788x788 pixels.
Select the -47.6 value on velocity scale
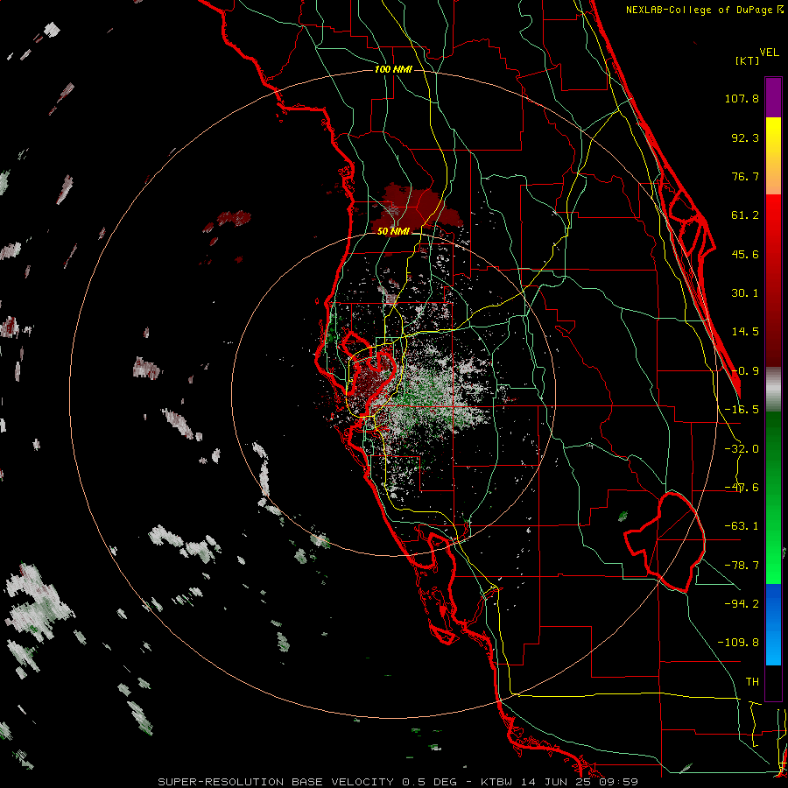point(742,488)
